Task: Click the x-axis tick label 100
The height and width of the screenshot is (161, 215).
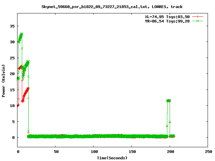Action: [94, 152]
